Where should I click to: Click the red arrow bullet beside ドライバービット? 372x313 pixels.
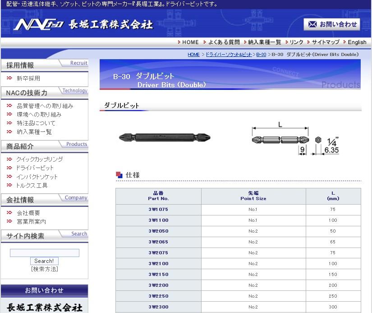point(9,168)
